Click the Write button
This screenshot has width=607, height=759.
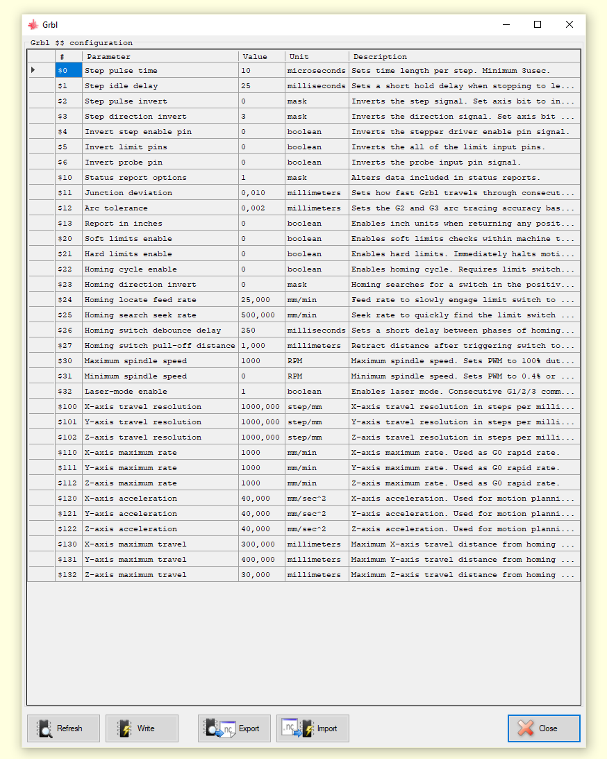pyautogui.click(x=142, y=728)
